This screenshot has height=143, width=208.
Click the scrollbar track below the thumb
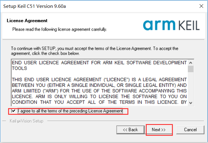coord(191,87)
